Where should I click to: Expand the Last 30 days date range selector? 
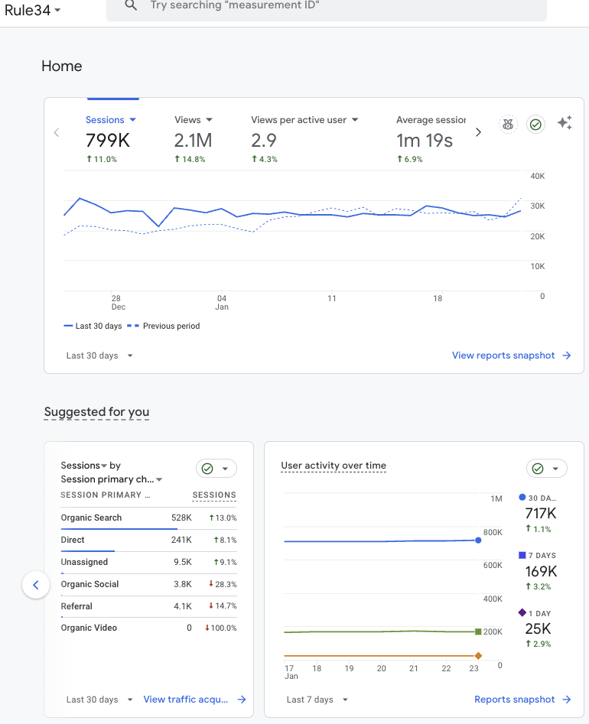point(99,355)
